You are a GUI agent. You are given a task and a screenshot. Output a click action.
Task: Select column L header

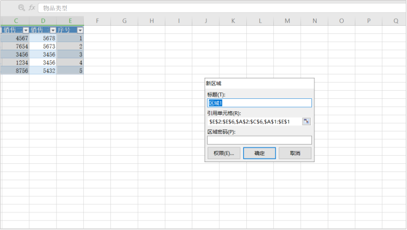coord(260,20)
